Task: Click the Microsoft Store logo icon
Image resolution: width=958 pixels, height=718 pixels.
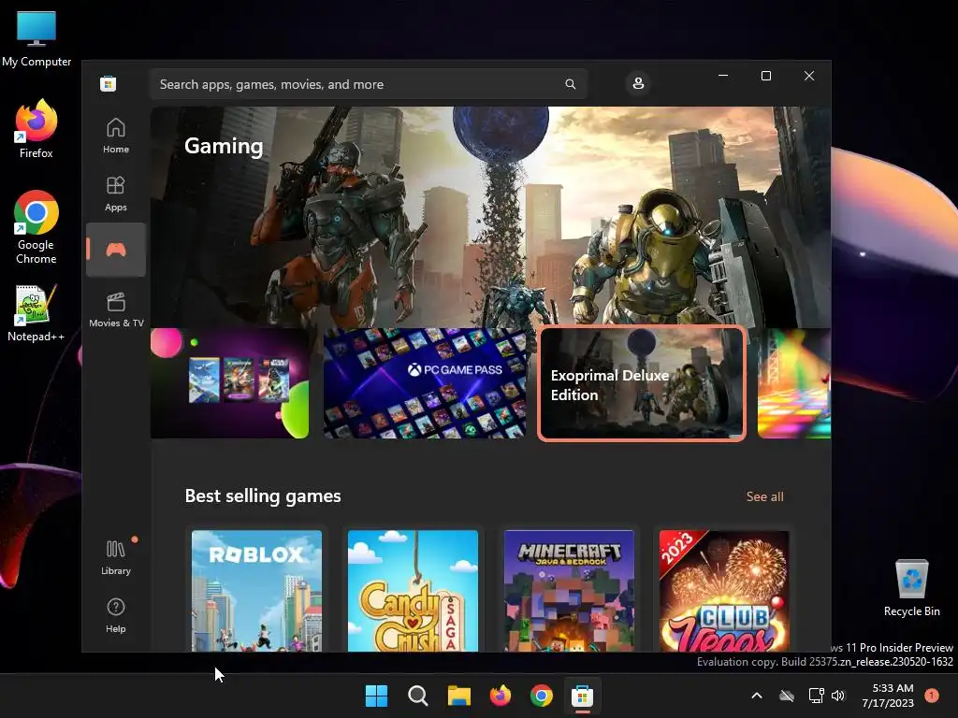Action: coord(109,83)
